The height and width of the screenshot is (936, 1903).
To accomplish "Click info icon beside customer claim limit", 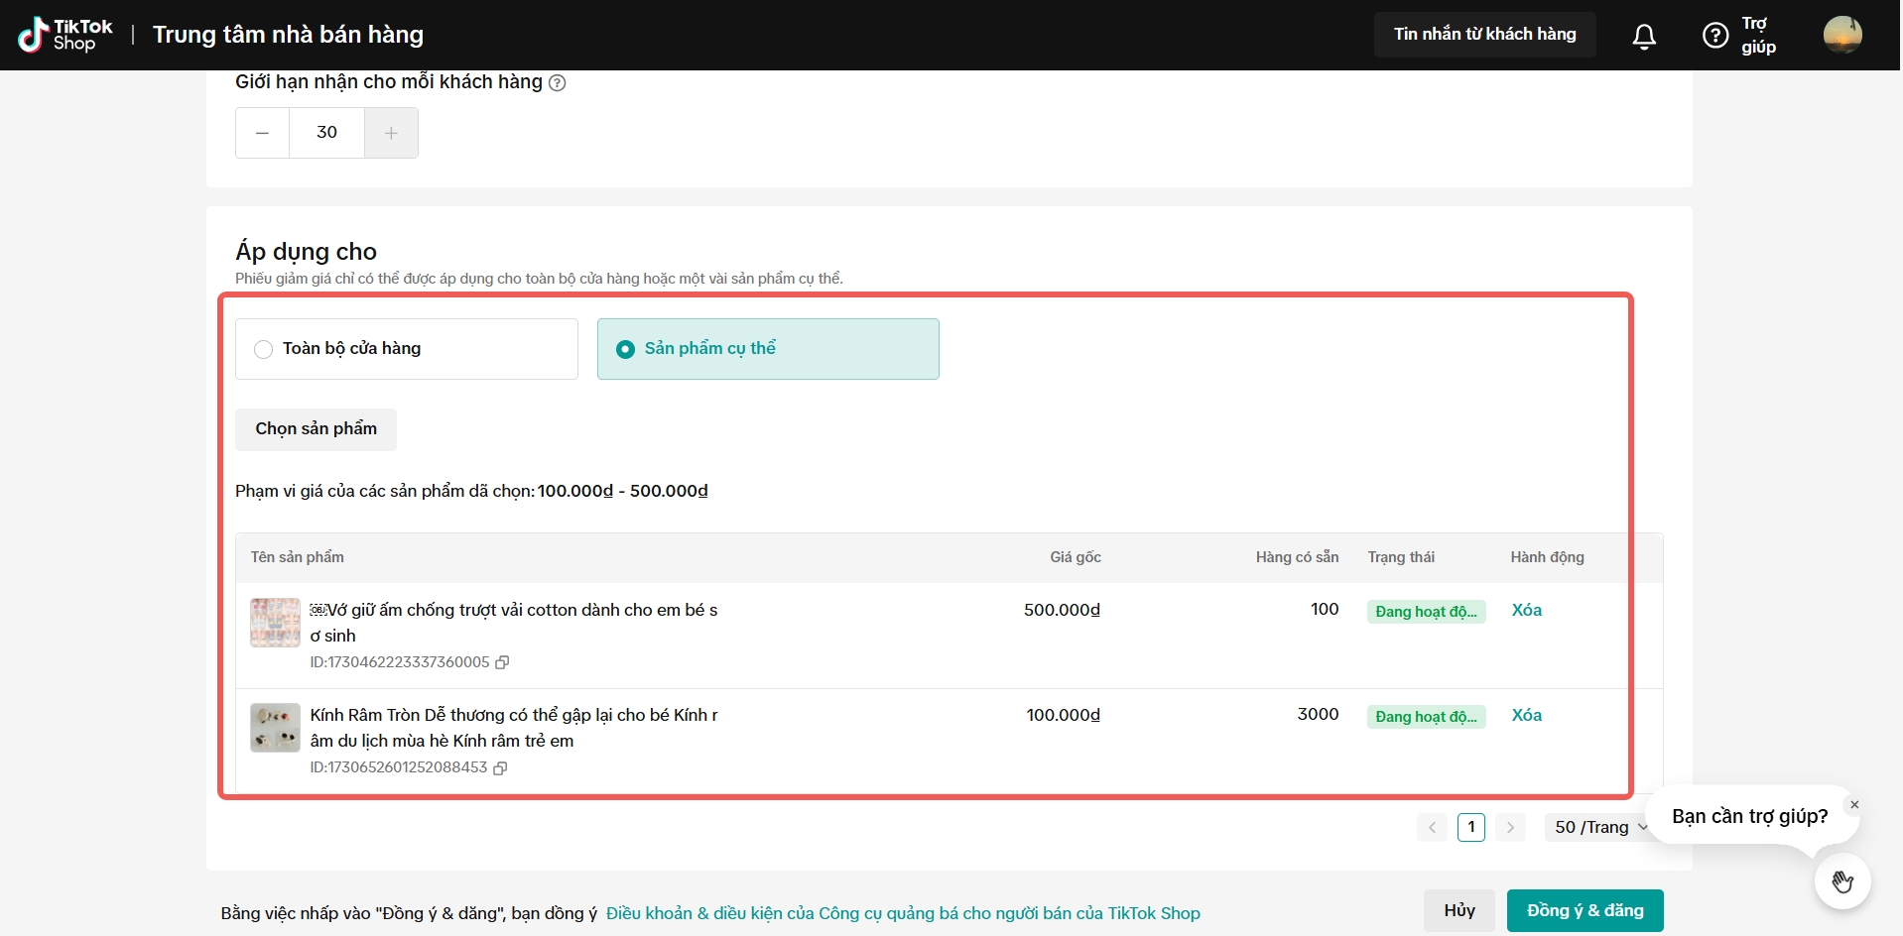I will (x=558, y=83).
